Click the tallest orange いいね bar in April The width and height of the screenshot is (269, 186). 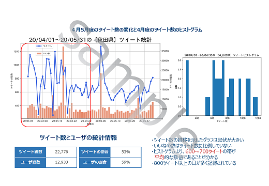[x=63, y=82]
